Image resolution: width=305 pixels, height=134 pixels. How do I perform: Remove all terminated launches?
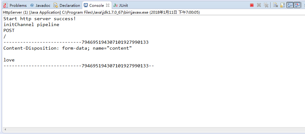tap(266, 5)
